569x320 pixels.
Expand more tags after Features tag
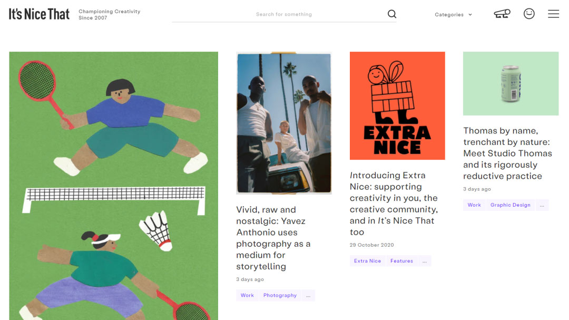coord(424,261)
